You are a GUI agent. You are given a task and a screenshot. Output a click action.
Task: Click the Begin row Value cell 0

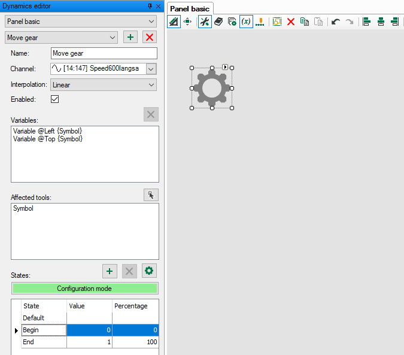pos(89,330)
